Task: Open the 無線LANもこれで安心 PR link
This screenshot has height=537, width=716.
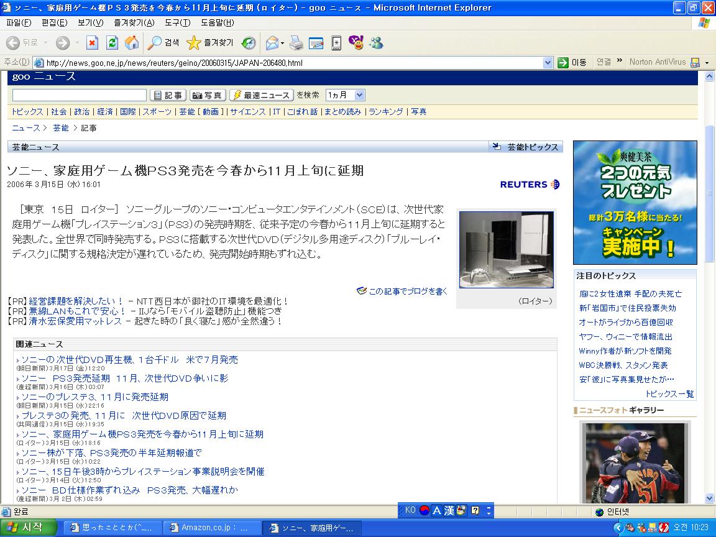Action: point(77,311)
